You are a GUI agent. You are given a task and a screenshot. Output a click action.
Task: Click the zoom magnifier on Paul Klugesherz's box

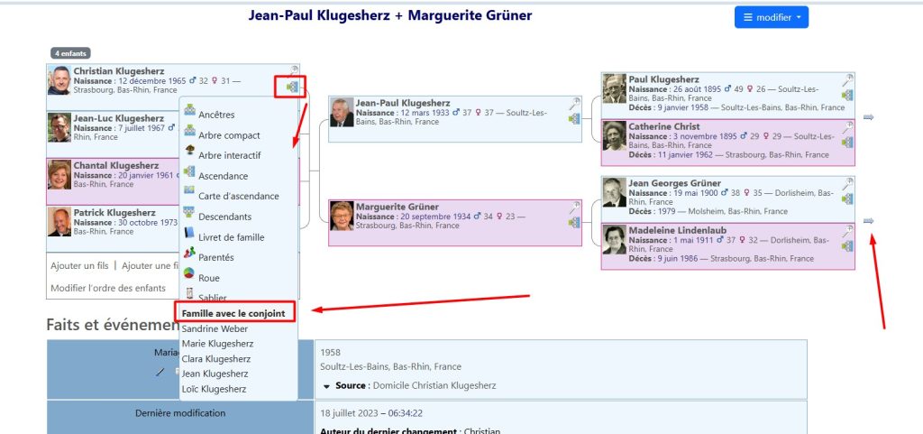pyautogui.click(x=847, y=80)
